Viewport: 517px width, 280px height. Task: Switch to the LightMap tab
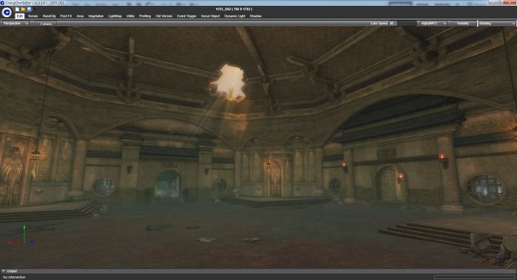click(115, 16)
